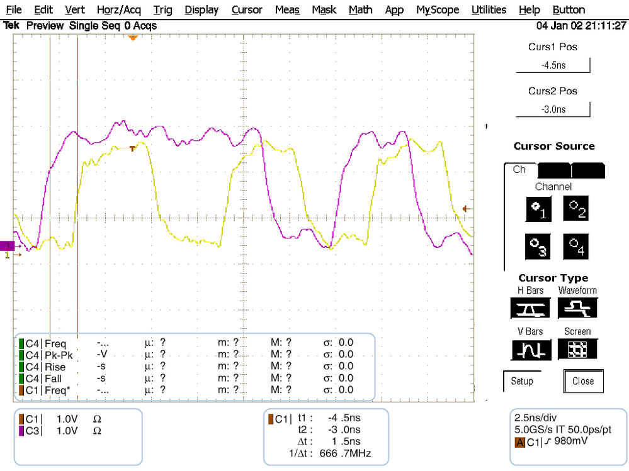Click the trigger T marker on waveform
This screenshot has height=471, width=629.
[x=132, y=148]
